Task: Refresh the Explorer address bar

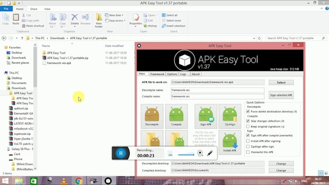Action: [259, 38]
